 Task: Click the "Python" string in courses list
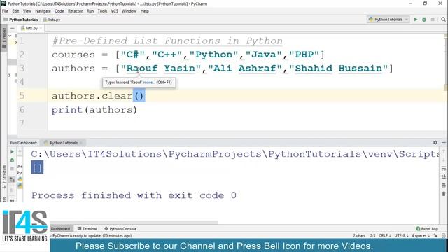213,55
